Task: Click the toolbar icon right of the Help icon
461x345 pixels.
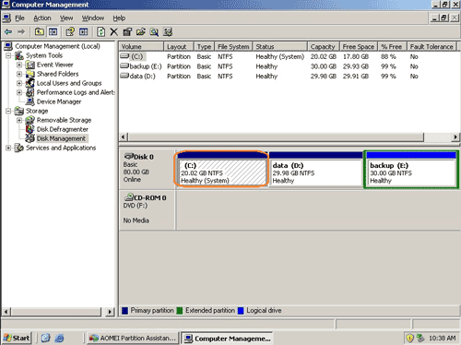Action: (x=83, y=31)
